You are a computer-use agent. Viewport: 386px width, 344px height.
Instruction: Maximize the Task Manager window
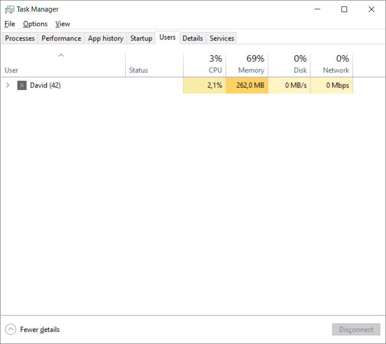click(x=344, y=9)
